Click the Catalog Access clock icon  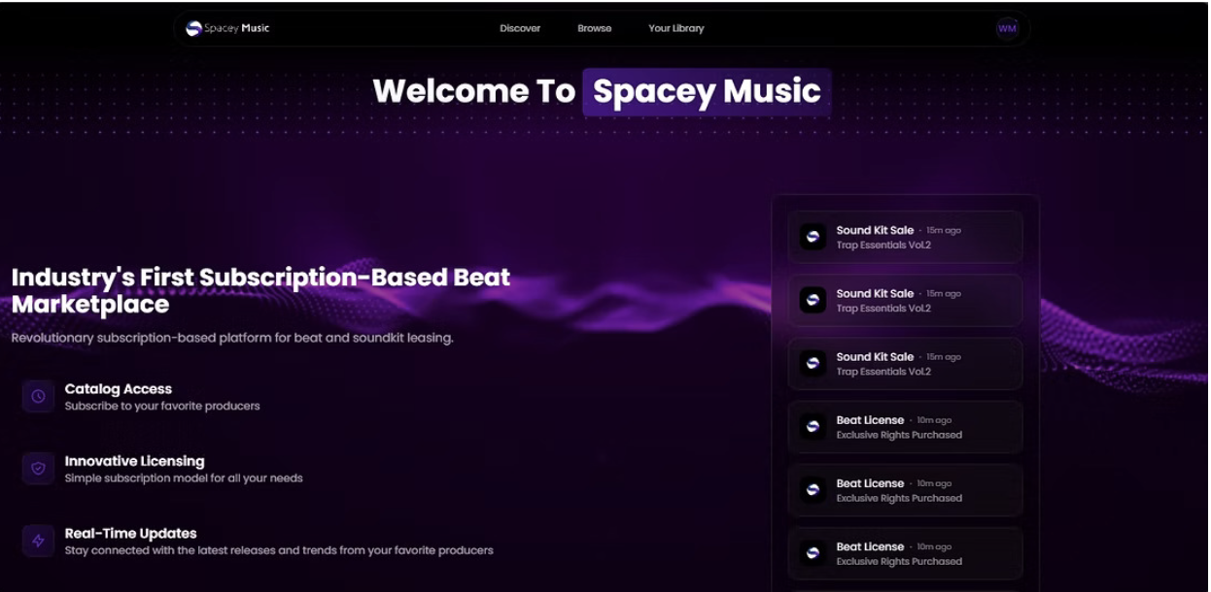[36, 396]
